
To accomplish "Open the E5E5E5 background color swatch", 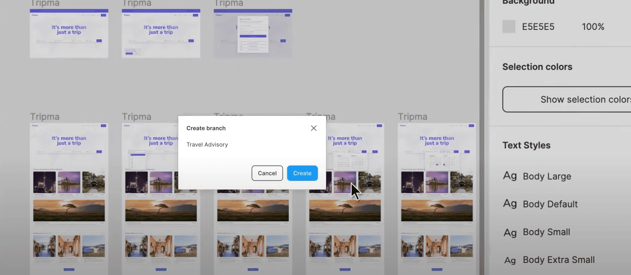I will point(509,27).
